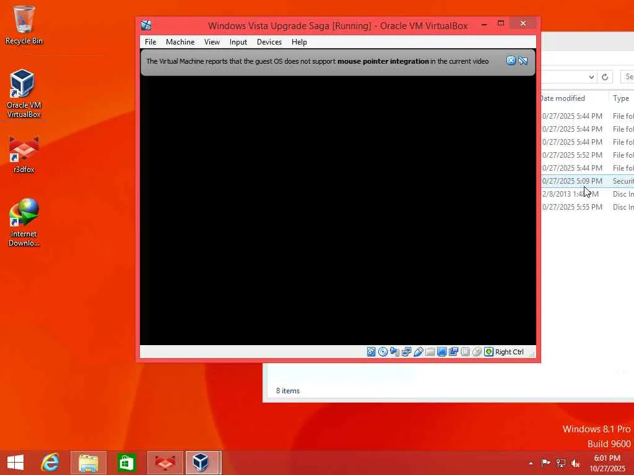Select the Explorer row dated 2/8/2013
This screenshot has width=634, height=475.
pos(588,194)
